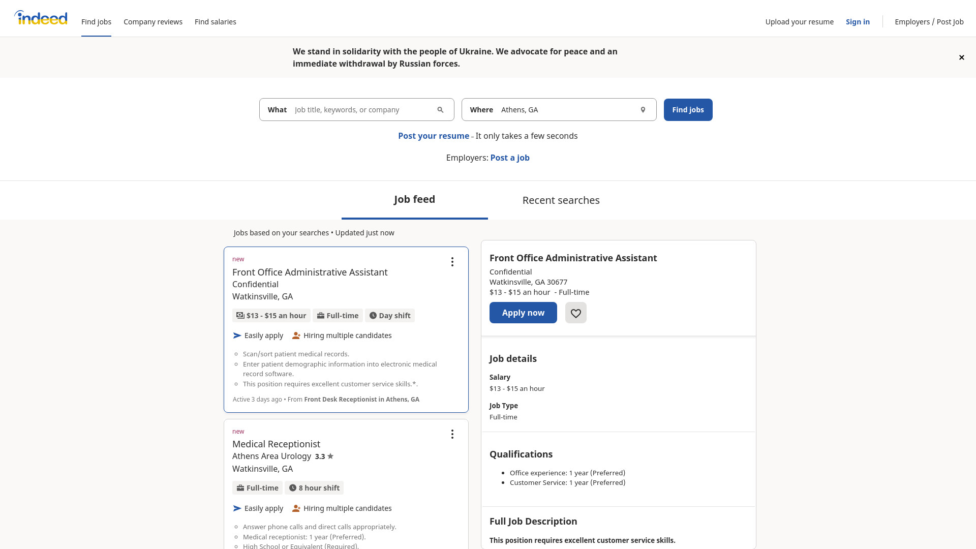Click the Job details heading
This screenshot has height=549, width=976.
[513, 359]
